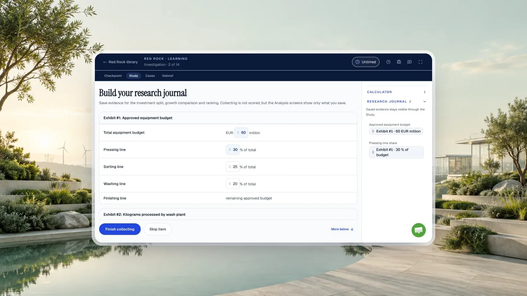Select the Total equipment budget 60 chip
Viewport: 527px width, 296px height.
pyautogui.click(x=241, y=133)
